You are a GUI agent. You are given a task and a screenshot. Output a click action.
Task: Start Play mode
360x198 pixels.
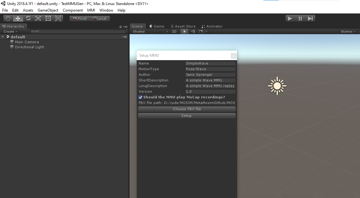[x=290, y=18]
